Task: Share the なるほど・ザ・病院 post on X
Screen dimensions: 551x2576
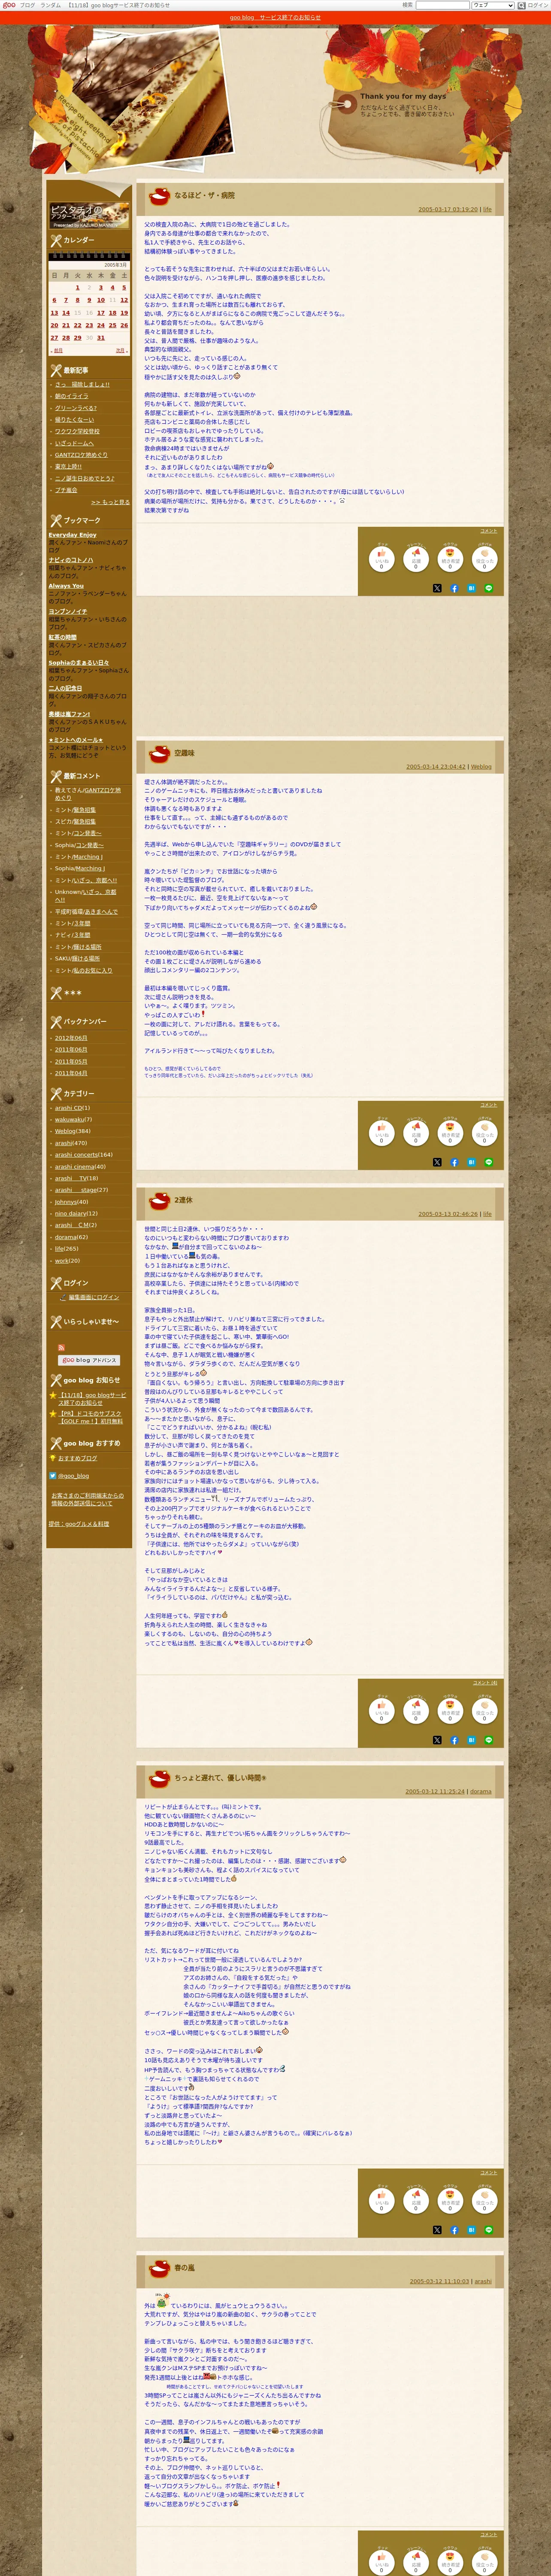Action: (437, 588)
